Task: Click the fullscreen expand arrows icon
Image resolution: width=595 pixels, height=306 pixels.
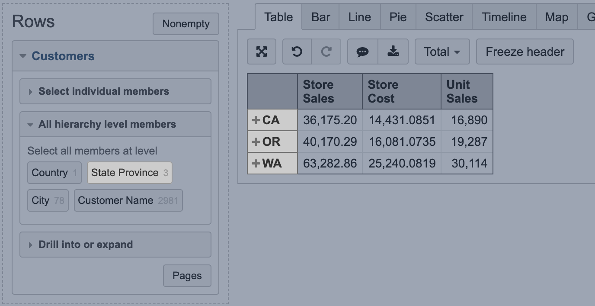Action: [x=262, y=52]
